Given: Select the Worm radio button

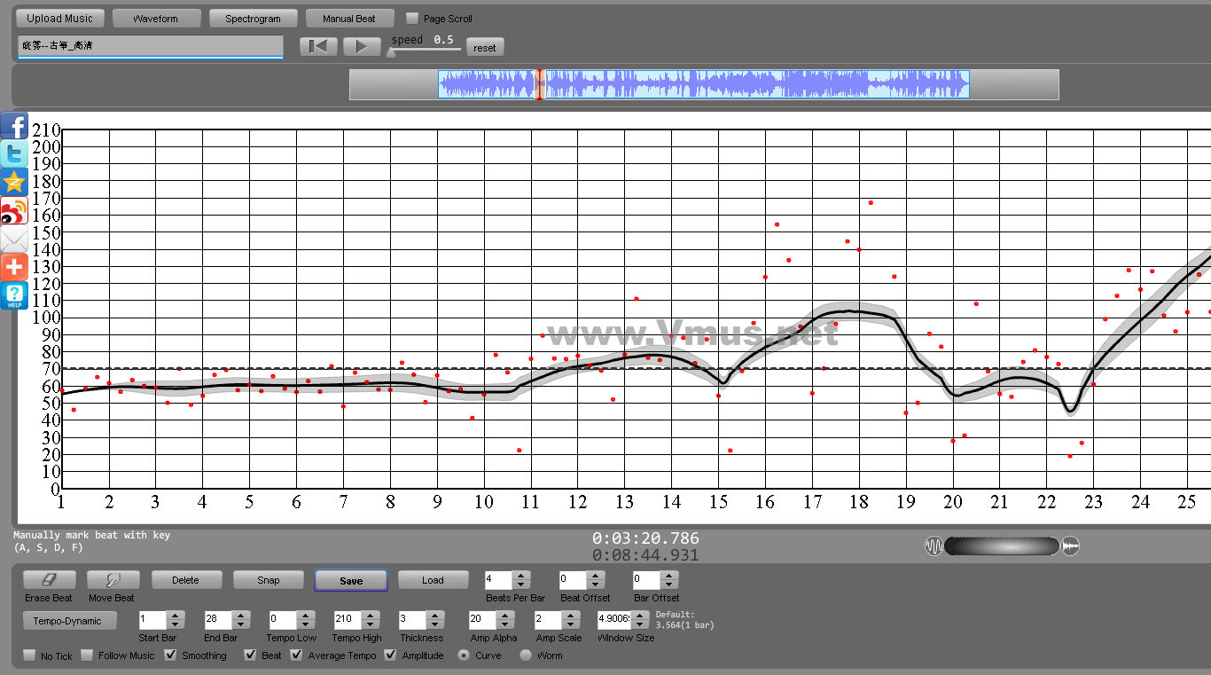Looking at the screenshot, I should [x=526, y=655].
